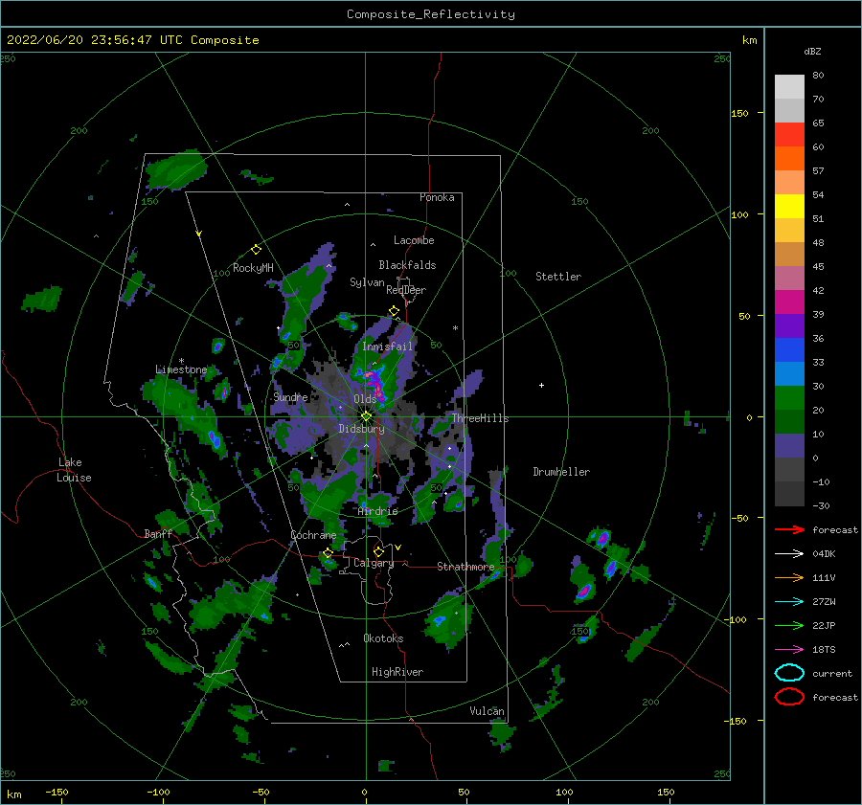Click the 'Banff' map label

pyautogui.click(x=158, y=533)
